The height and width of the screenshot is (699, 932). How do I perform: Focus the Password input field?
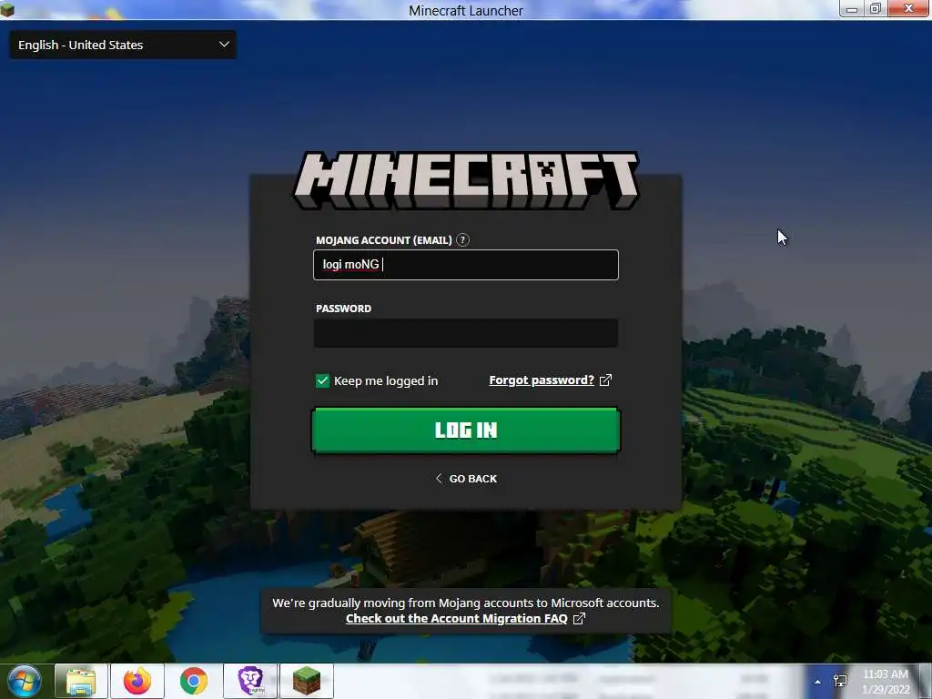pyautogui.click(x=465, y=333)
